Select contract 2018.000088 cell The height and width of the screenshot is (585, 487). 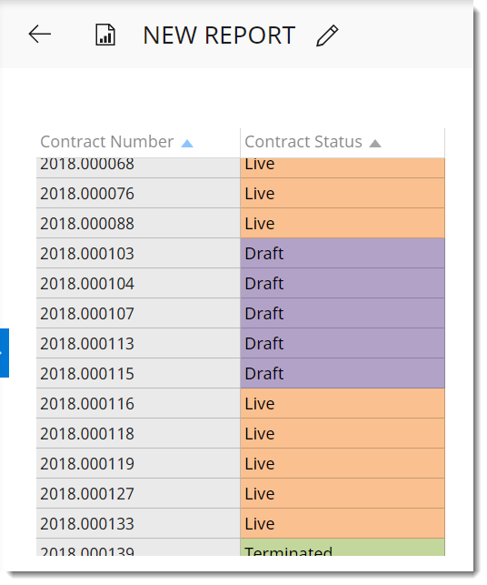[x=138, y=223]
